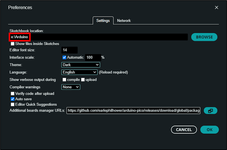The width and height of the screenshot is (227, 150).
Task: Open the Theme dropdown showing Dark
Action: (x=81, y=65)
